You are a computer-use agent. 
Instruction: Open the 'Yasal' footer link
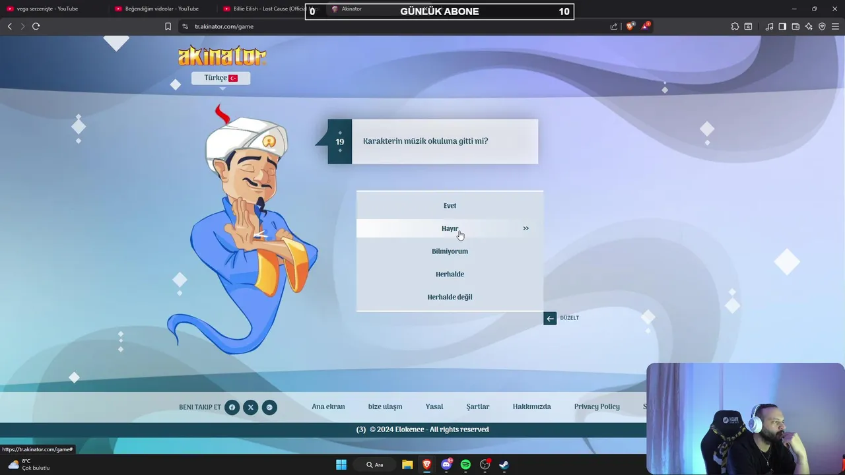coord(434,406)
